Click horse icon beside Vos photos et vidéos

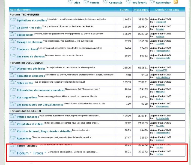tap(13, 123)
